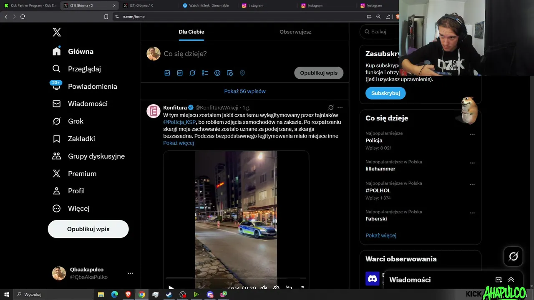Open more options for Policja trend
534x300 pixels.
tap(472, 135)
